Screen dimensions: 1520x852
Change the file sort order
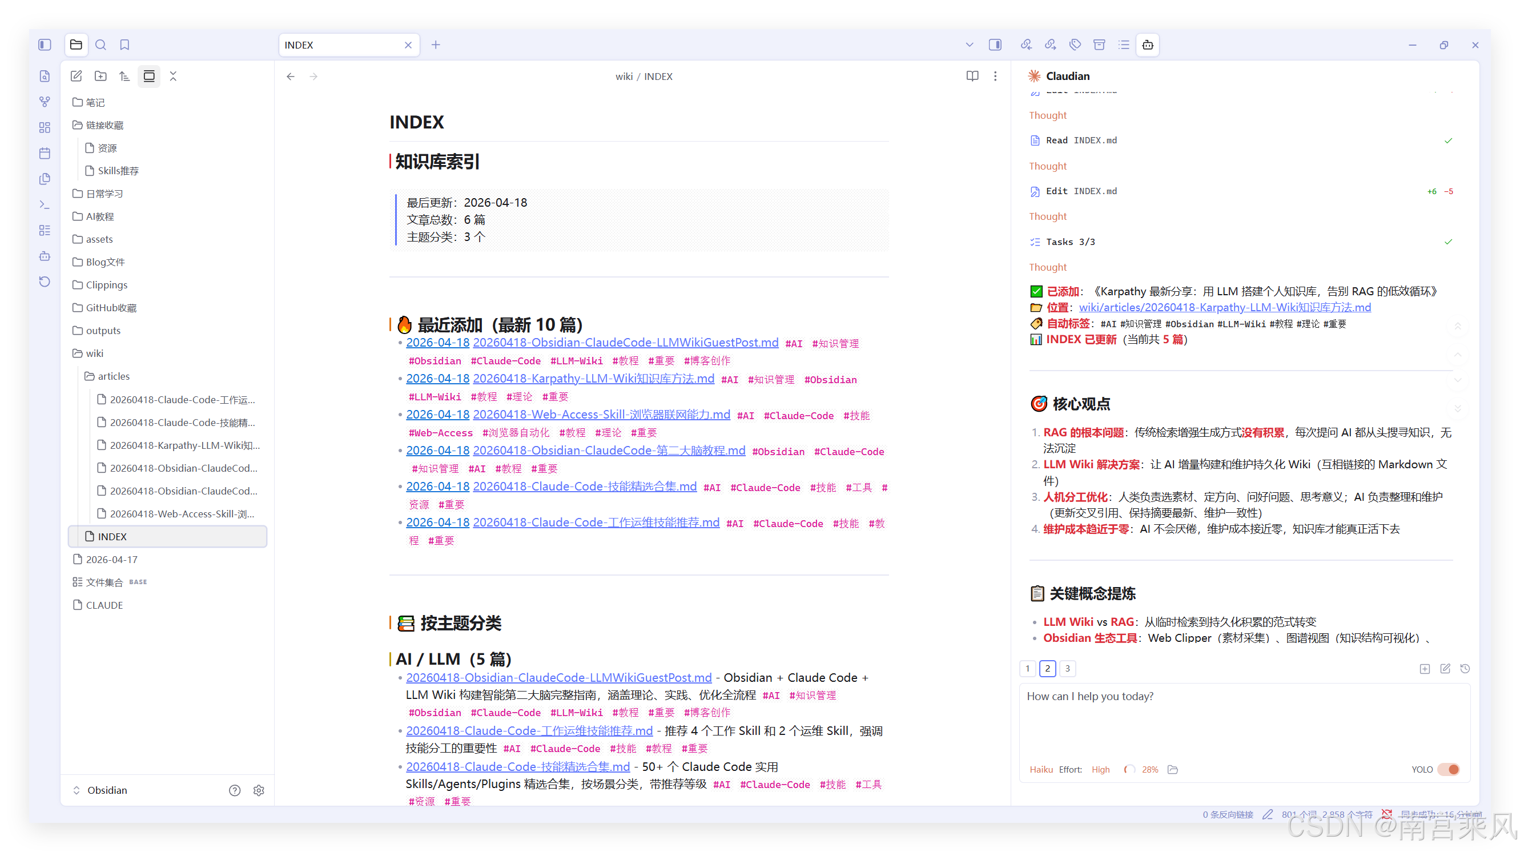(x=124, y=76)
